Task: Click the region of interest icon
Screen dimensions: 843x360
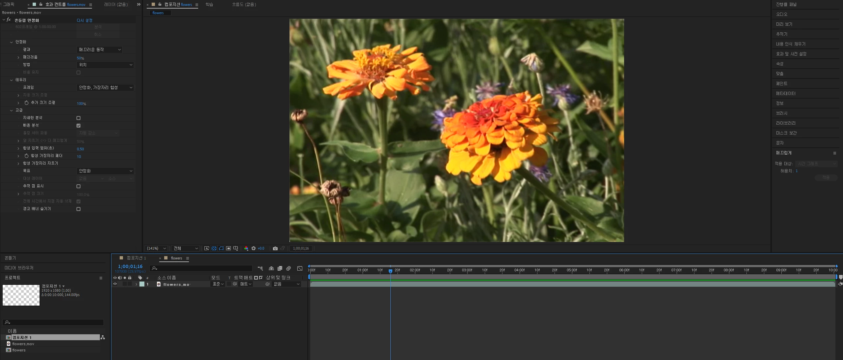Action: 228,249
